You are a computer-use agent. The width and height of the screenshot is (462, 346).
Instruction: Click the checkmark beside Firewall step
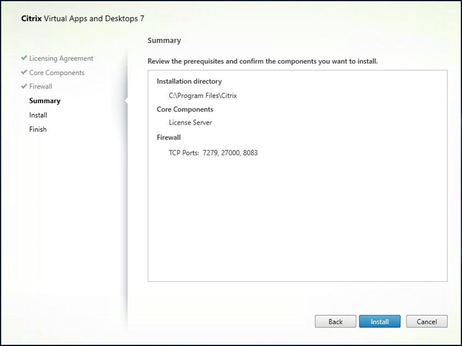pos(24,86)
